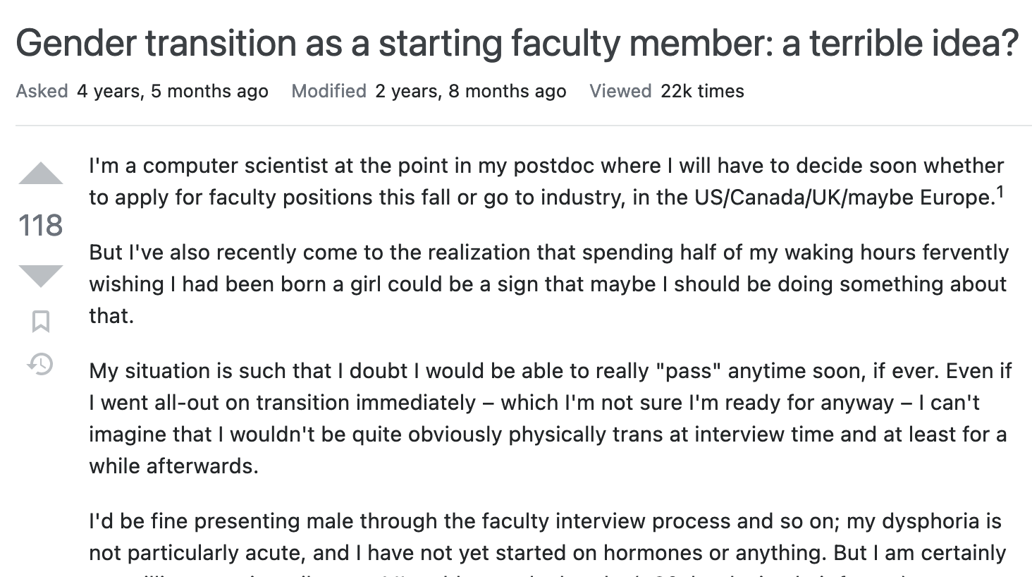Click the paragraph starting 'But I've also recently'
The height and width of the screenshot is (577, 1032).
click(549, 284)
